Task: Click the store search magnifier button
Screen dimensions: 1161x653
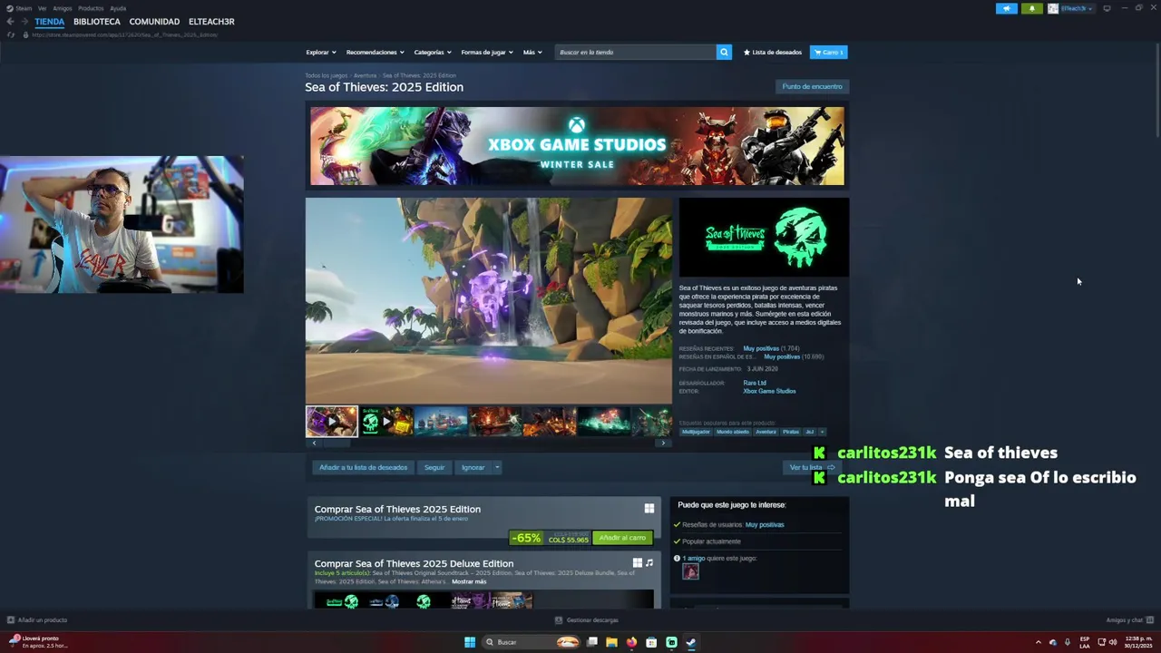Action: (x=724, y=53)
